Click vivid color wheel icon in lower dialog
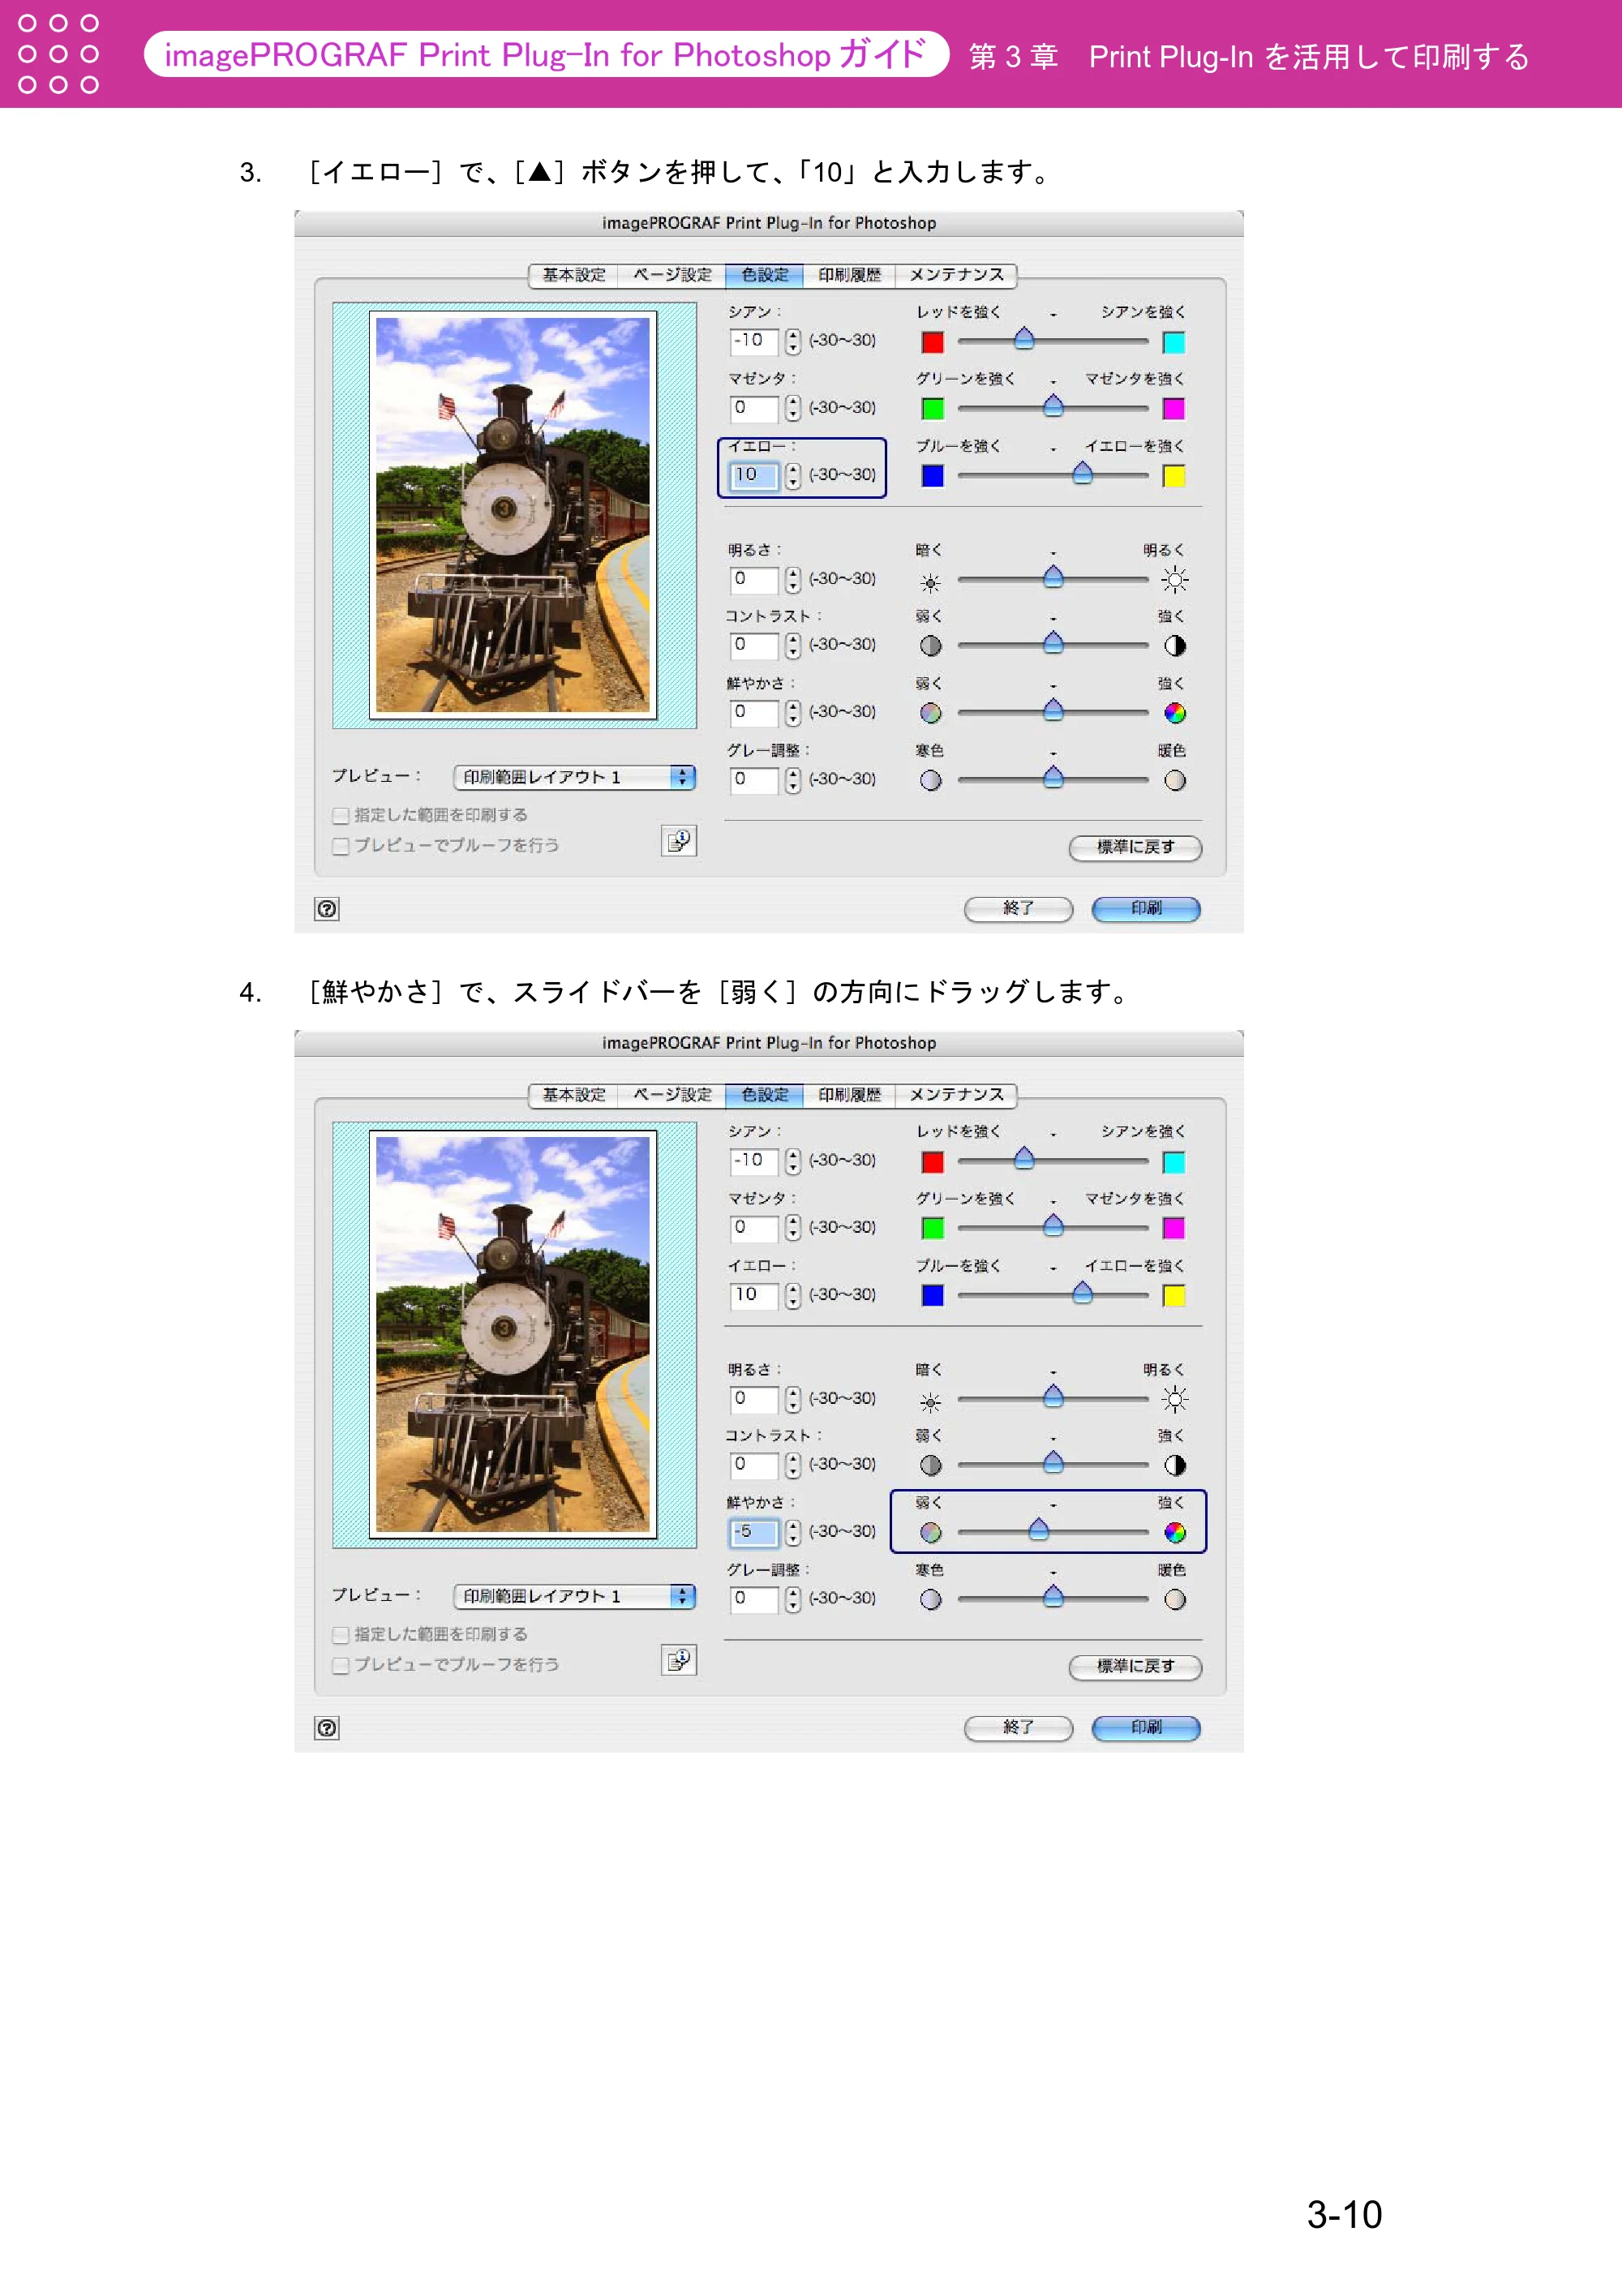The height and width of the screenshot is (2296, 1622). (x=1175, y=1532)
